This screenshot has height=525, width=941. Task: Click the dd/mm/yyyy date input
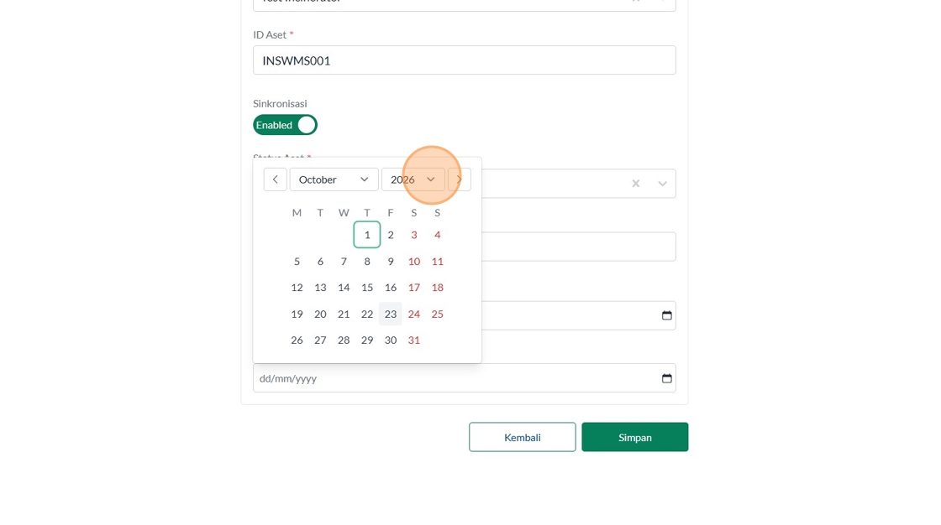[x=454, y=378]
